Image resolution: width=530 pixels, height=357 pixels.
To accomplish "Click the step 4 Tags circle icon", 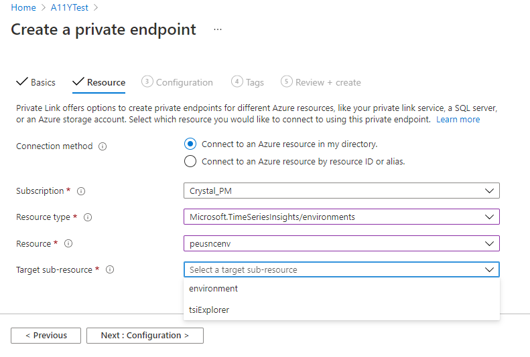I will 237,82.
